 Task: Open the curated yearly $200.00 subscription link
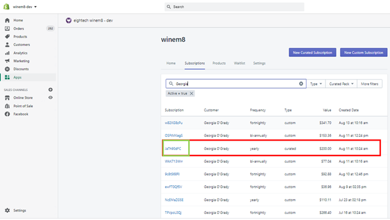[173, 149]
